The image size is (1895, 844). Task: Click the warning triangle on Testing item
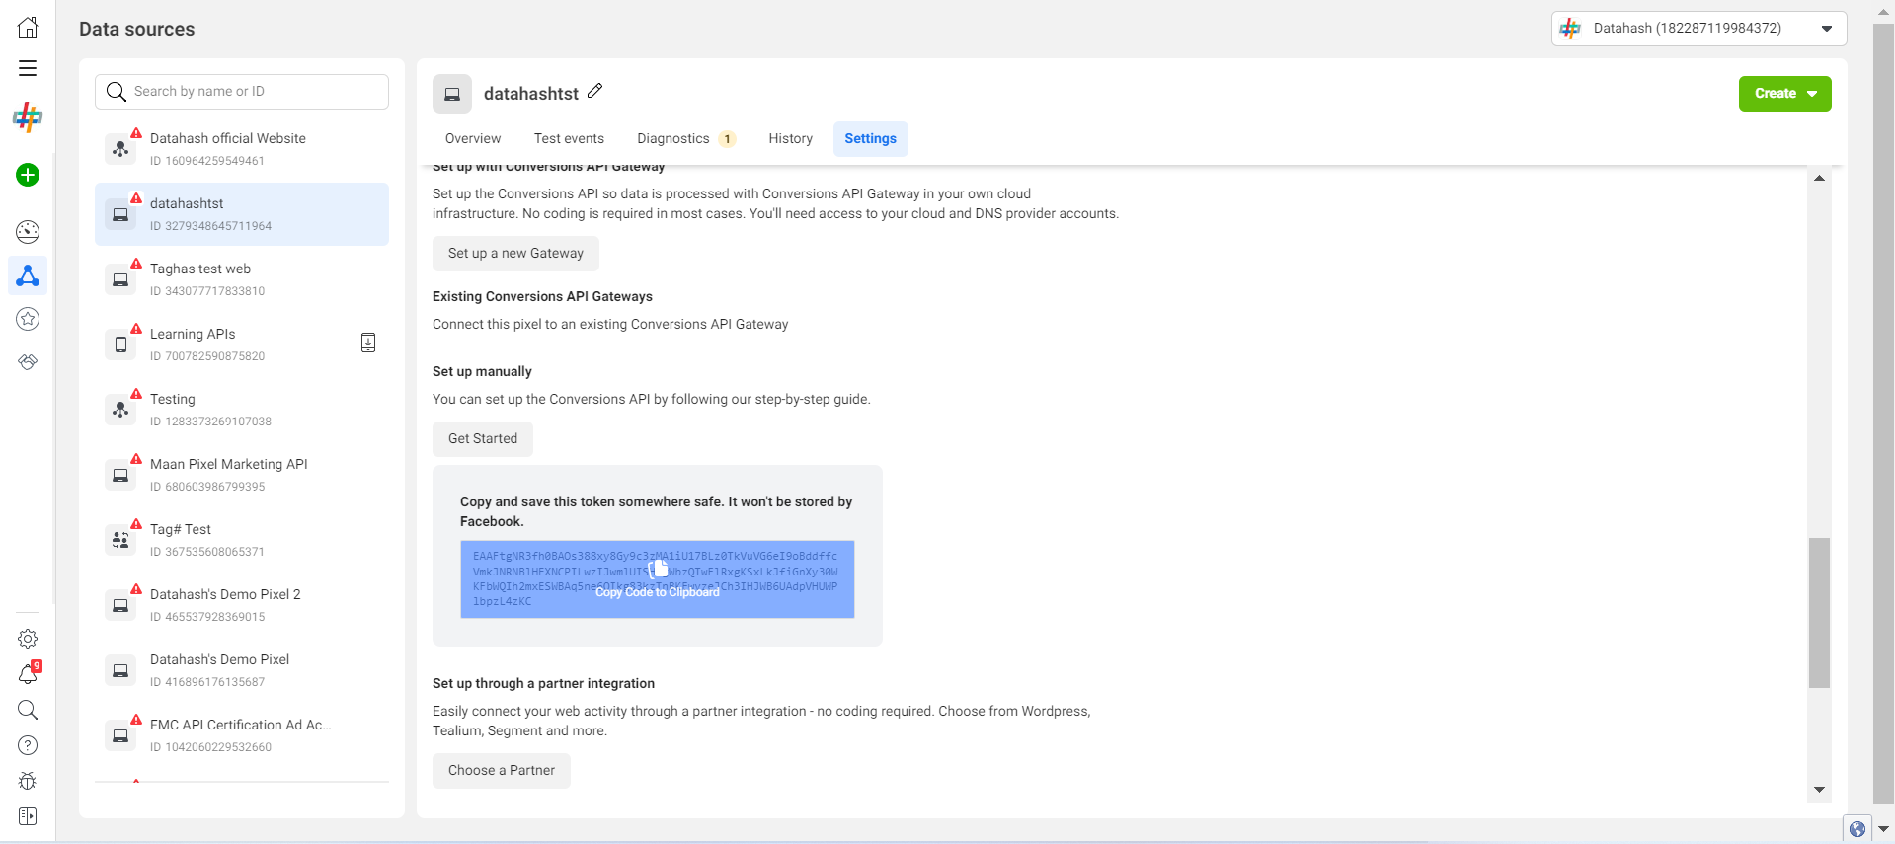136,394
